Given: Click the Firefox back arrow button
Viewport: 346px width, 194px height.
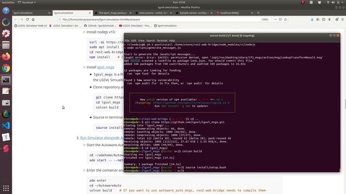Looking at the screenshot, I should pyautogui.click(x=16, y=19).
